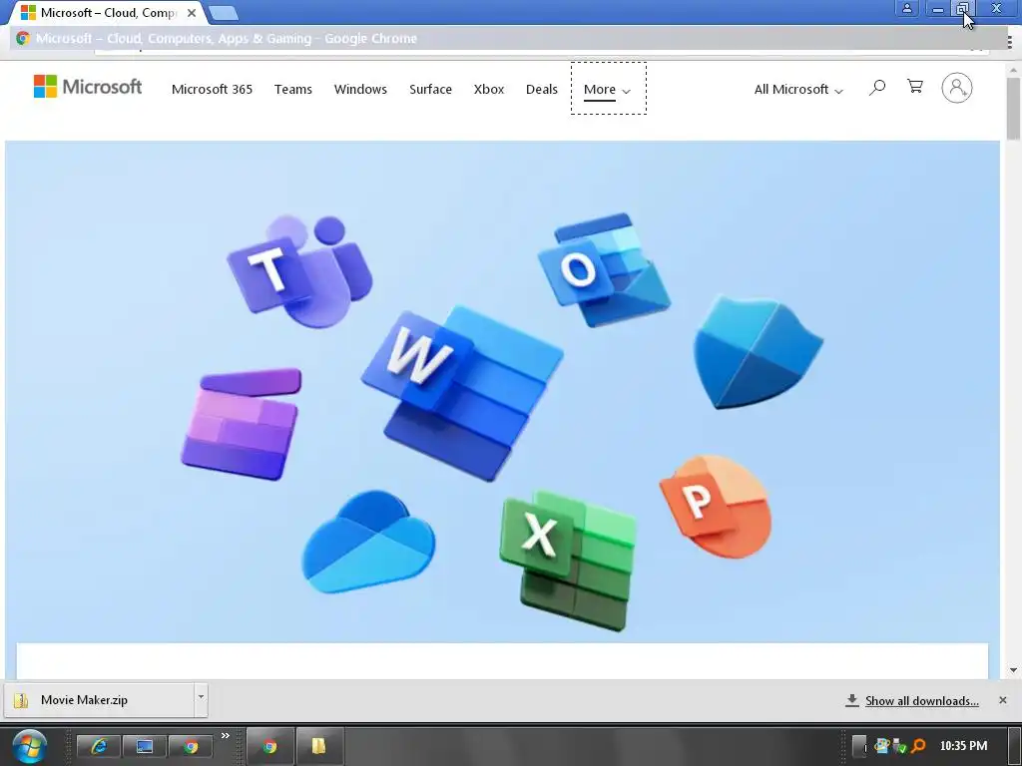
Task: Open the zip folder taskbar button
Action: coord(318,746)
